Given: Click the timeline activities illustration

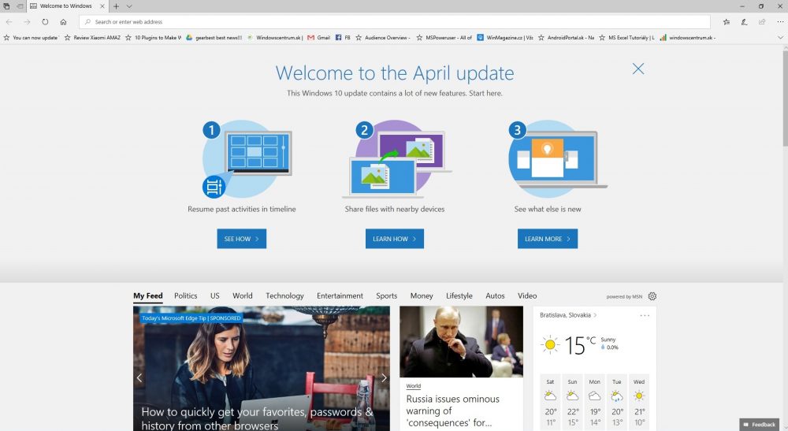Looking at the screenshot, I should (x=247, y=158).
